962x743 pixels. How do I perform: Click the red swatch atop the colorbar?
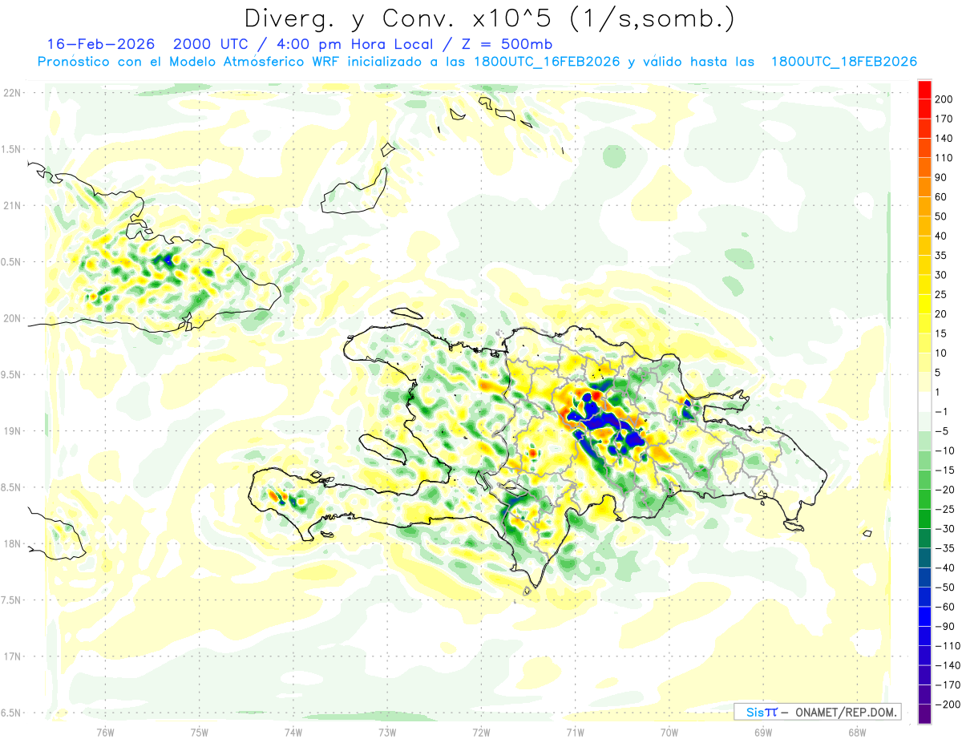(924, 89)
